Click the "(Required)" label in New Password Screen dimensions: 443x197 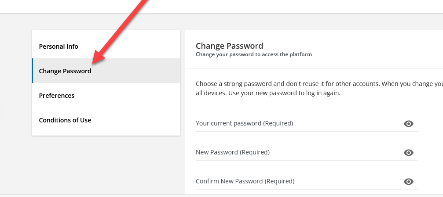coord(255,152)
